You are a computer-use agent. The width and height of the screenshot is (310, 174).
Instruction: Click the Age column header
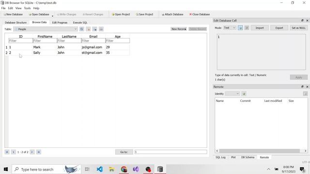pyautogui.click(x=118, y=37)
